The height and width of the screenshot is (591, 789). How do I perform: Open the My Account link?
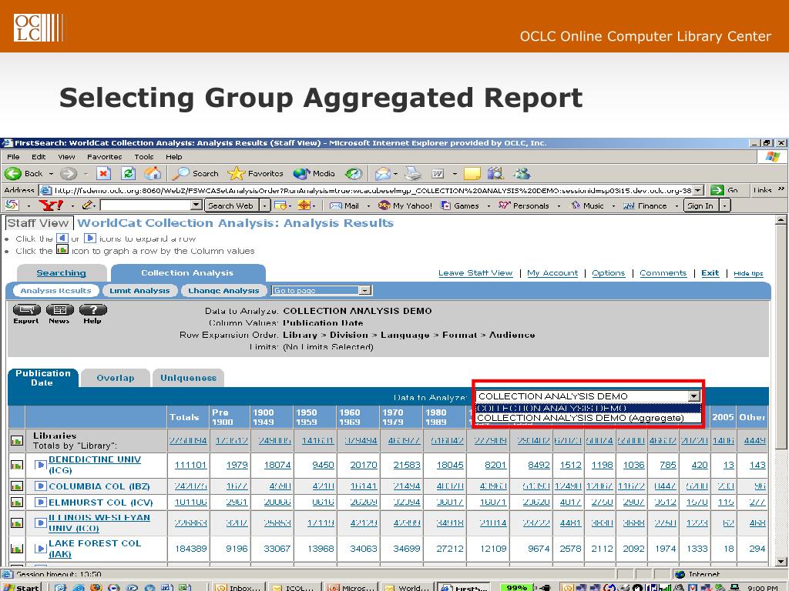[x=552, y=273]
